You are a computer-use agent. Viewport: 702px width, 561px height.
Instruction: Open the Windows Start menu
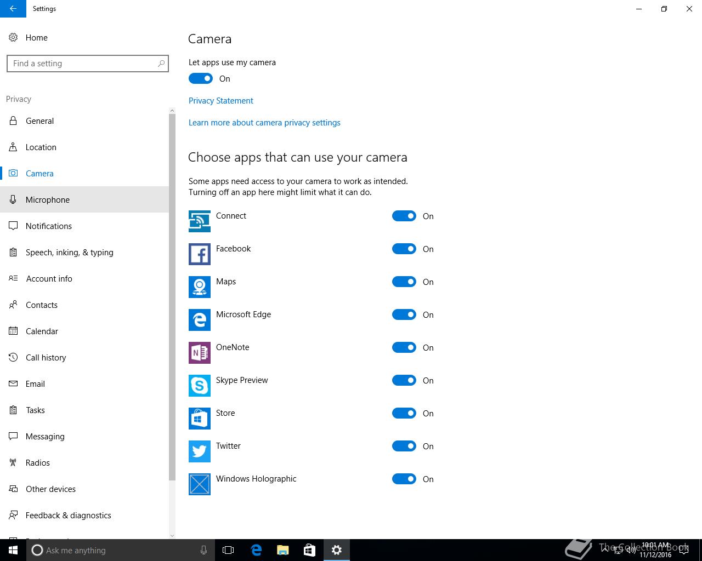pyautogui.click(x=13, y=550)
